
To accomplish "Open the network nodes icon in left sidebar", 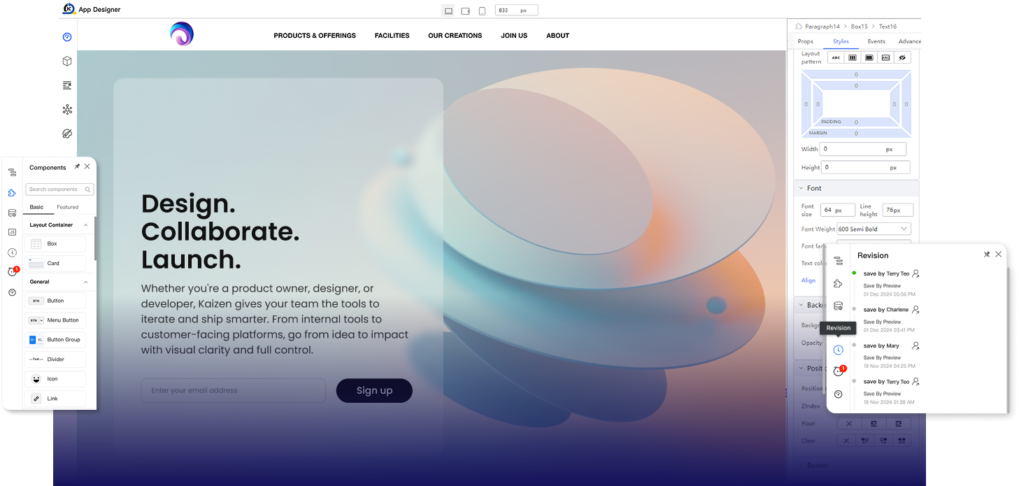I will pos(67,109).
